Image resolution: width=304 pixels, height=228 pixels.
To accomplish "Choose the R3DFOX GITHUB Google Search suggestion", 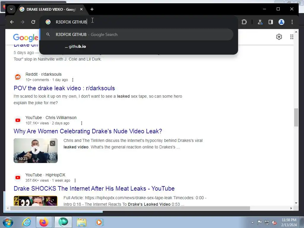I will (x=136, y=34).
